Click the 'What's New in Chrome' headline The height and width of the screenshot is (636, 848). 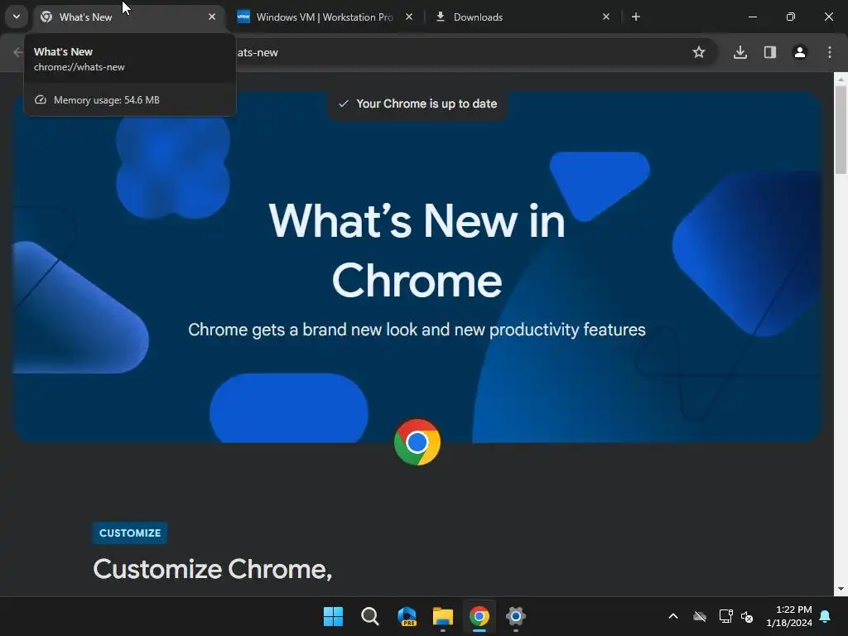[x=417, y=250]
